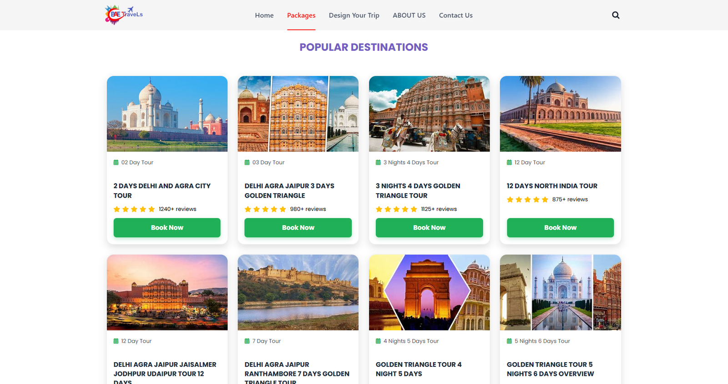Go to the Packages menu tab
This screenshot has width=728, height=384.
pos(301,15)
